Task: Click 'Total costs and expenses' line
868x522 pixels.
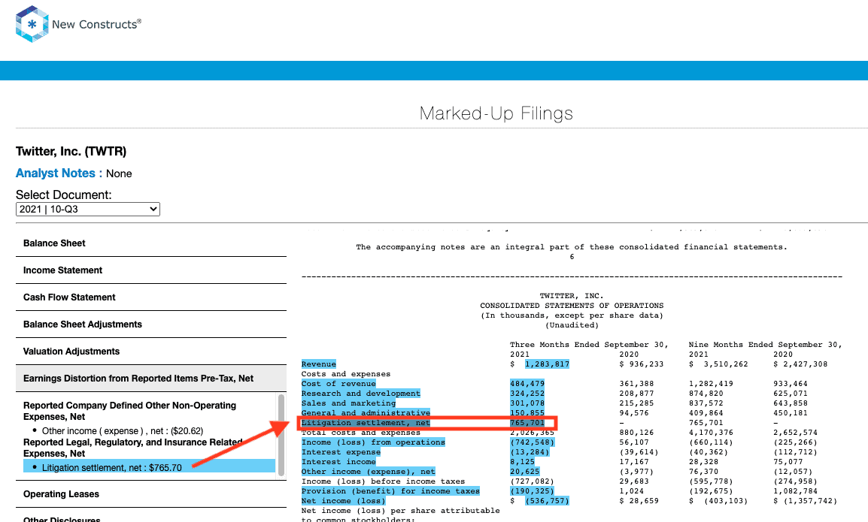Action: [361, 433]
